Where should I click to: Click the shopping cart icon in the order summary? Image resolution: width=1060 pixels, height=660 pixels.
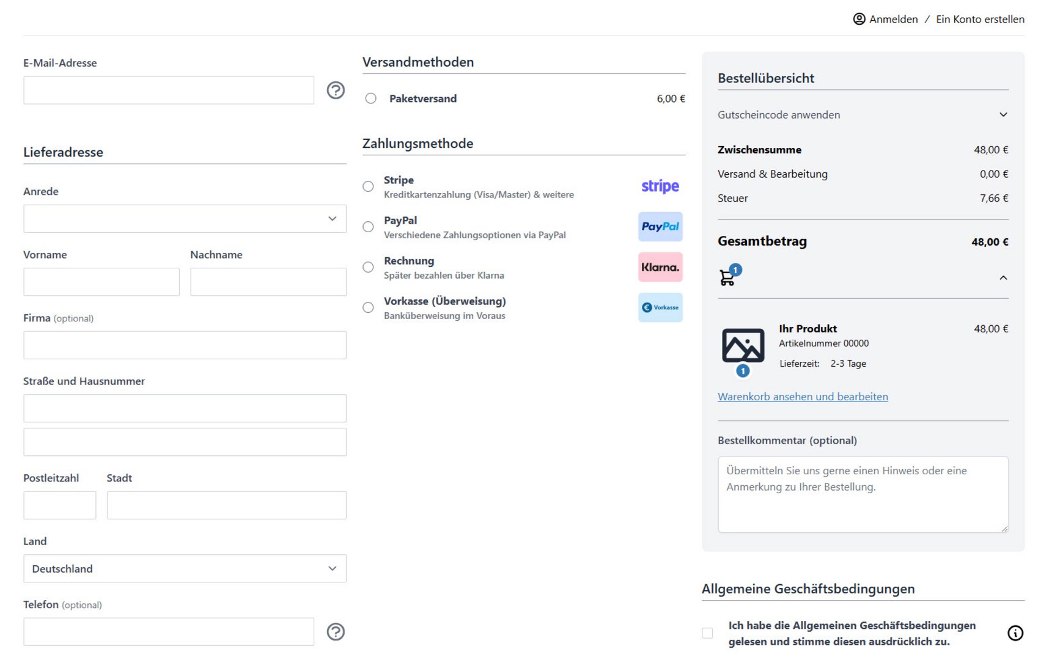pyautogui.click(x=727, y=277)
